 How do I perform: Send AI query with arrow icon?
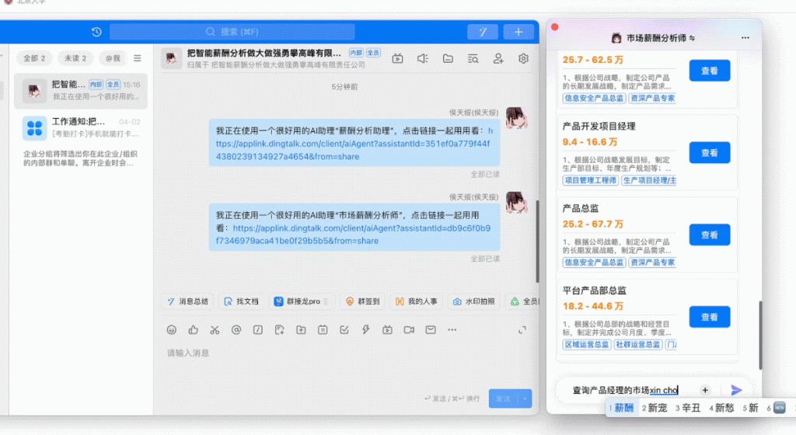736,390
